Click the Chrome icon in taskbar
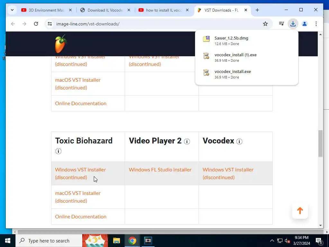The image size is (329, 247). click(x=132, y=241)
